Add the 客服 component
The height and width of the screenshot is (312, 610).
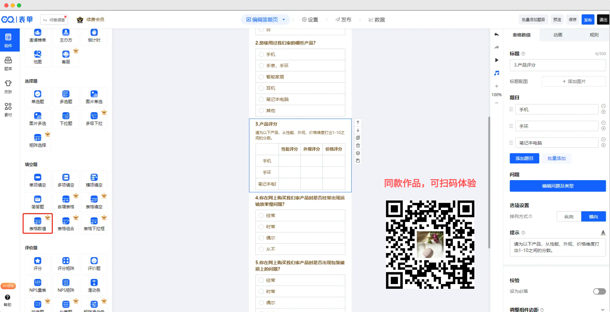click(x=66, y=57)
